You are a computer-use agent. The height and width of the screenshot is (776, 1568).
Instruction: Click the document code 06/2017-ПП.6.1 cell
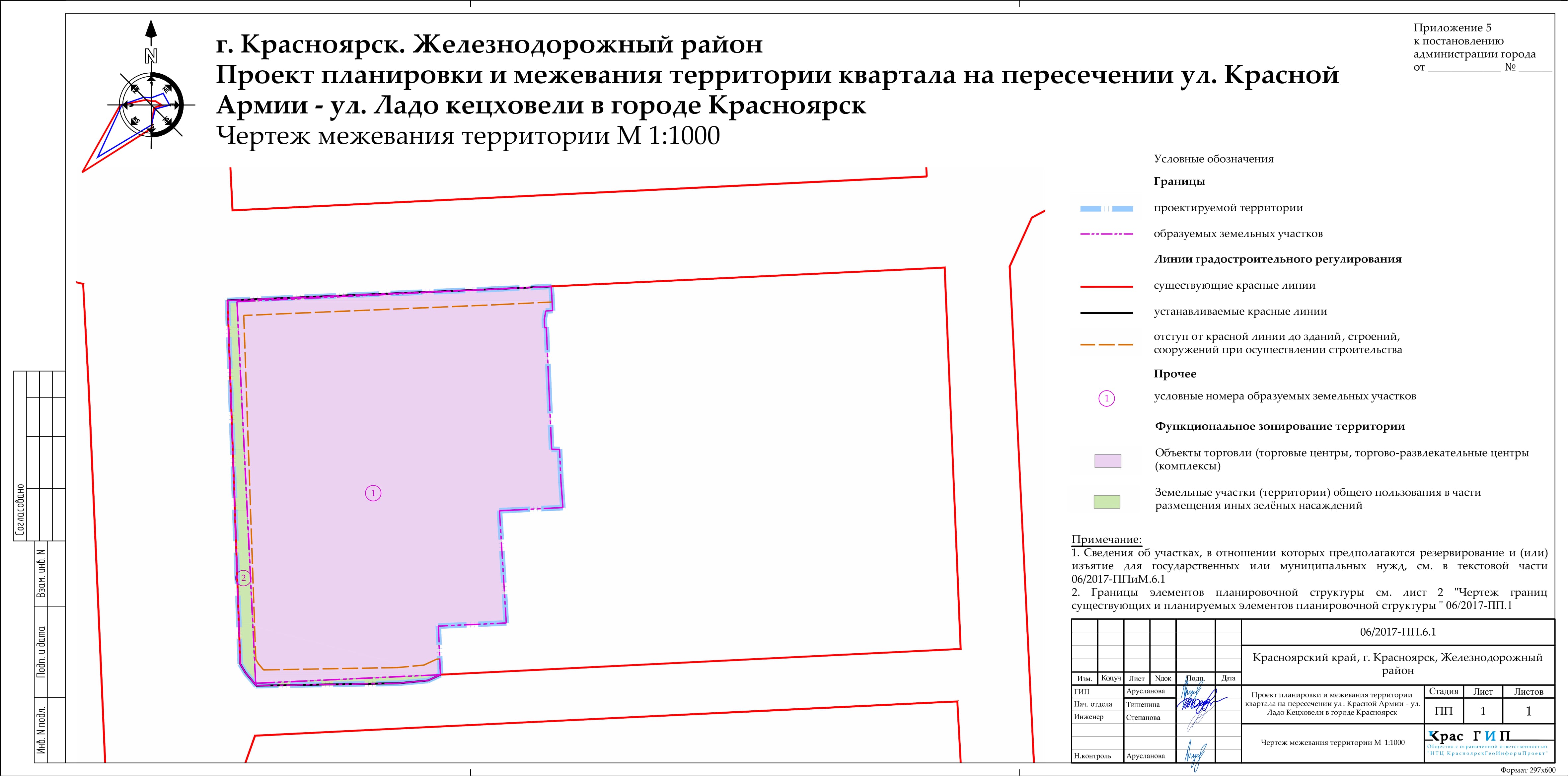click(x=1397, y=632)
